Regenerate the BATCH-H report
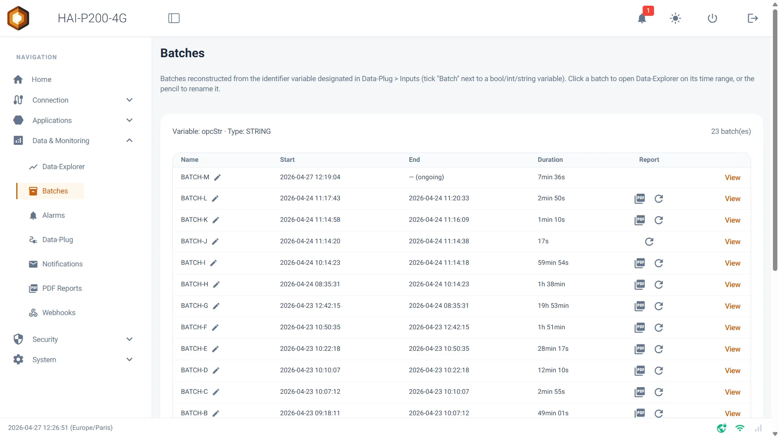 [658, 285]
